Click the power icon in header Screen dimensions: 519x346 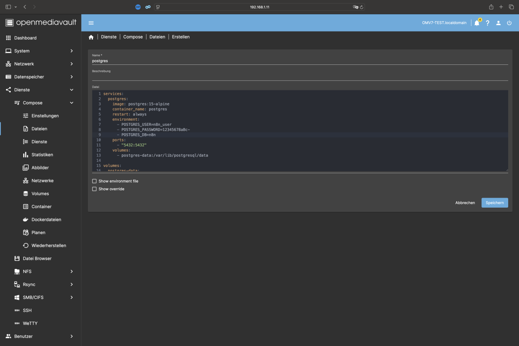509,23
